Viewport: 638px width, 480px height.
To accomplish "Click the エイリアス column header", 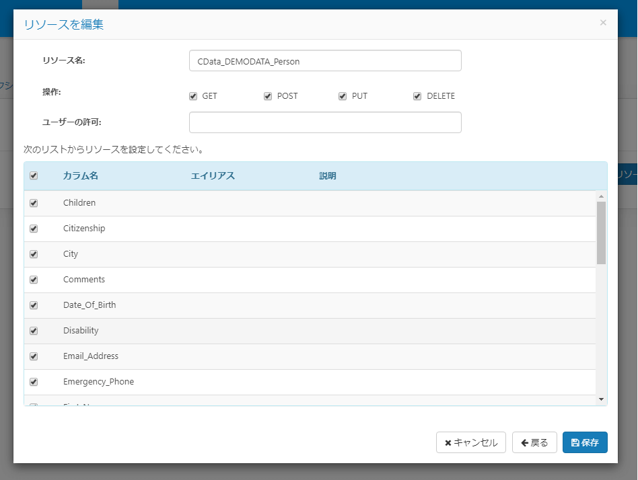I will click(x=213, y=176).
